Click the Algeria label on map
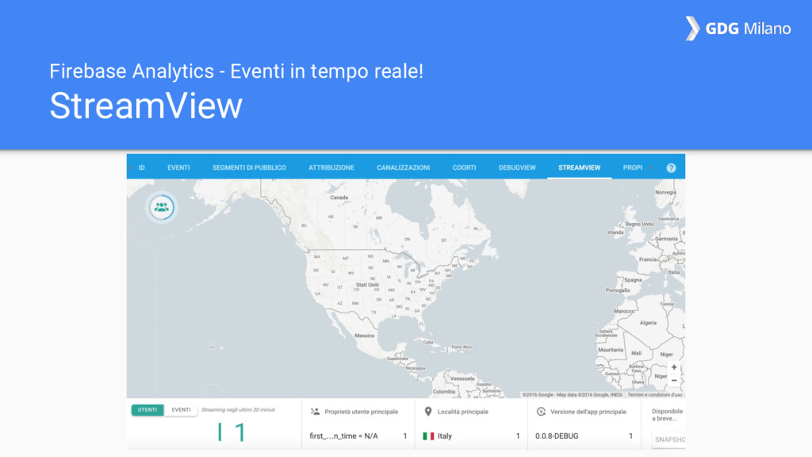Viewport: 812px width, 457px height. click(x=648, y=323)
